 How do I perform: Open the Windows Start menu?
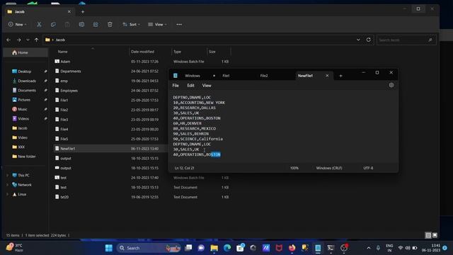(x=109, y=248)
